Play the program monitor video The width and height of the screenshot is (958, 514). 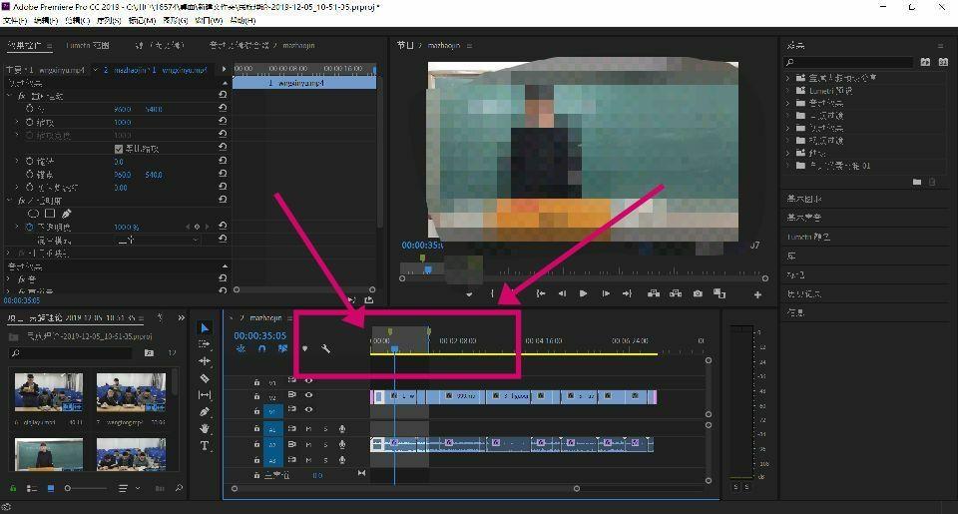click(x=584, y=294)
